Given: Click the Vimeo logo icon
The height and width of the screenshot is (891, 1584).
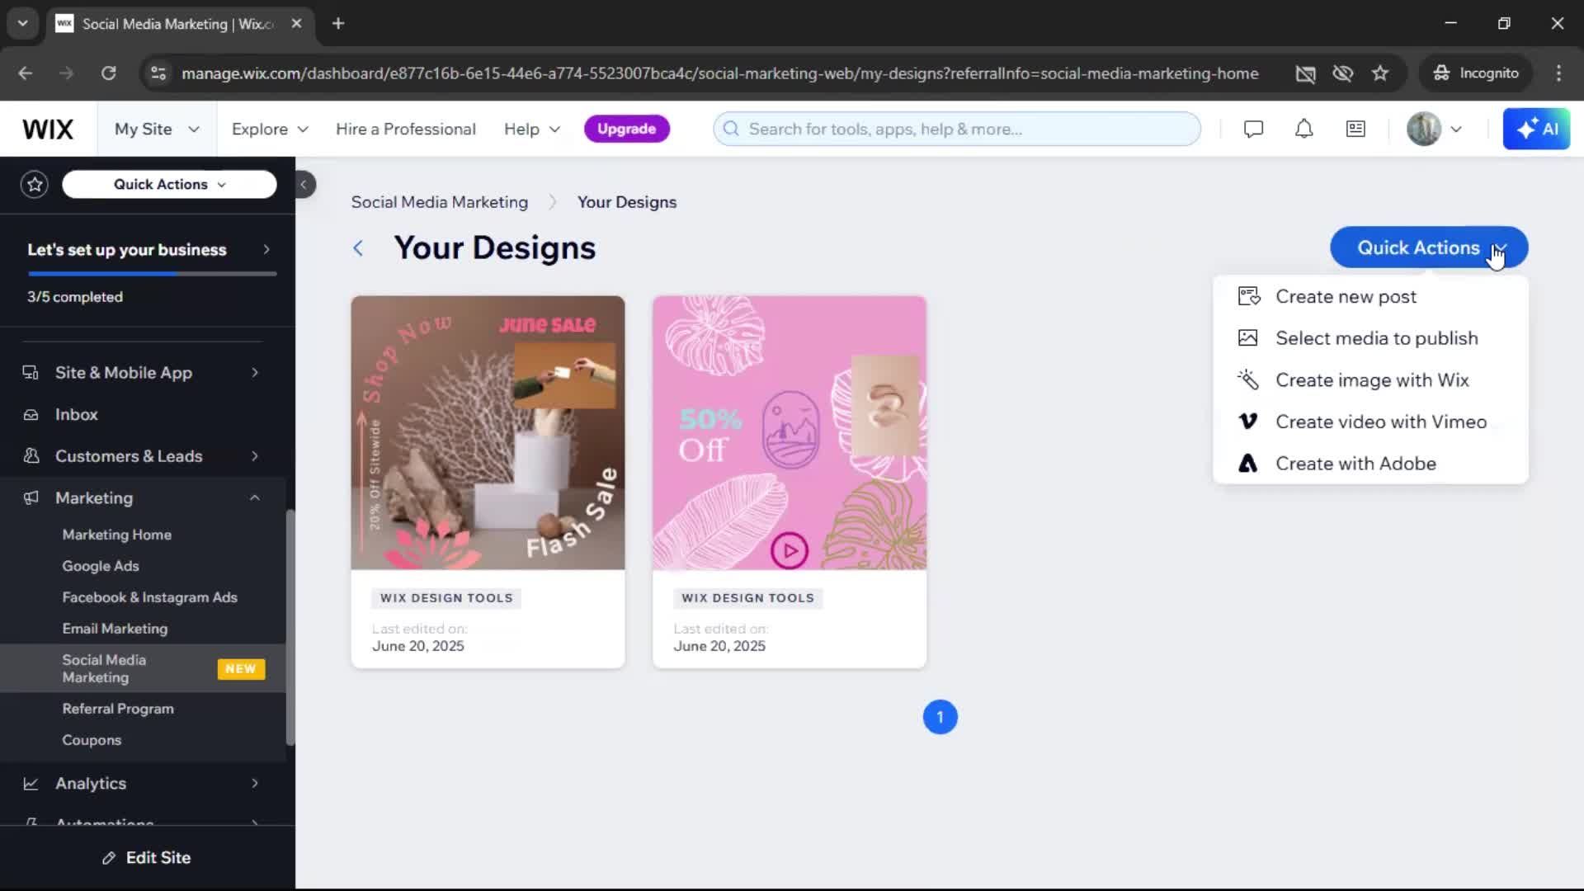Looking at the screenshot, I should coord(1248,422).
